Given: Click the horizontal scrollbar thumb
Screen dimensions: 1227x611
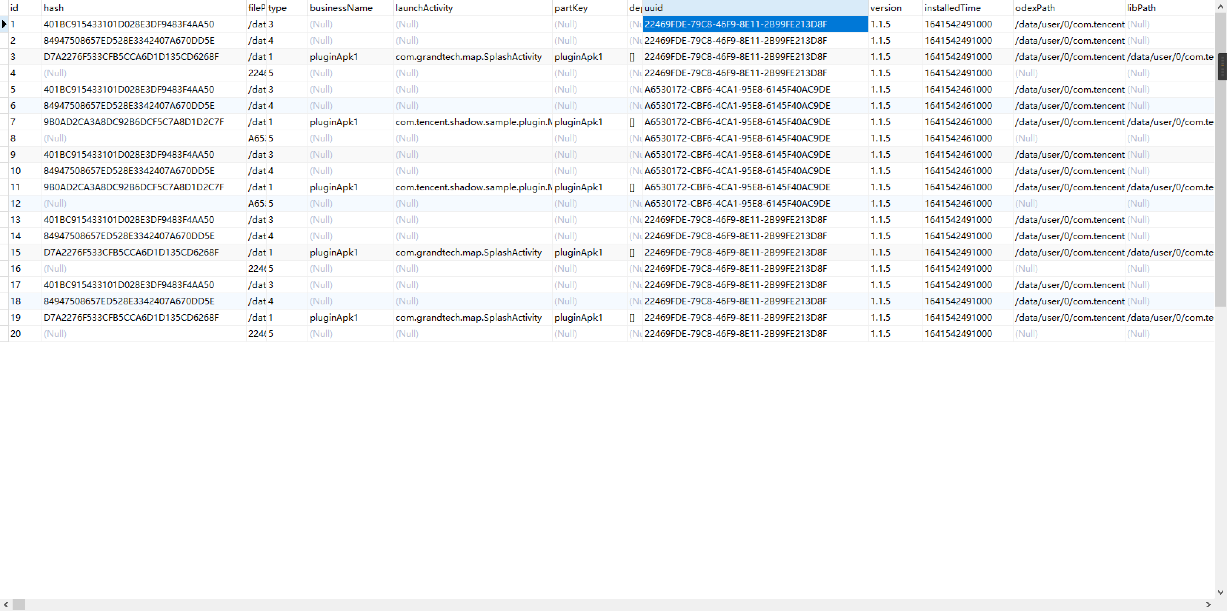Looking at the screenshot, I should (19, 605).
